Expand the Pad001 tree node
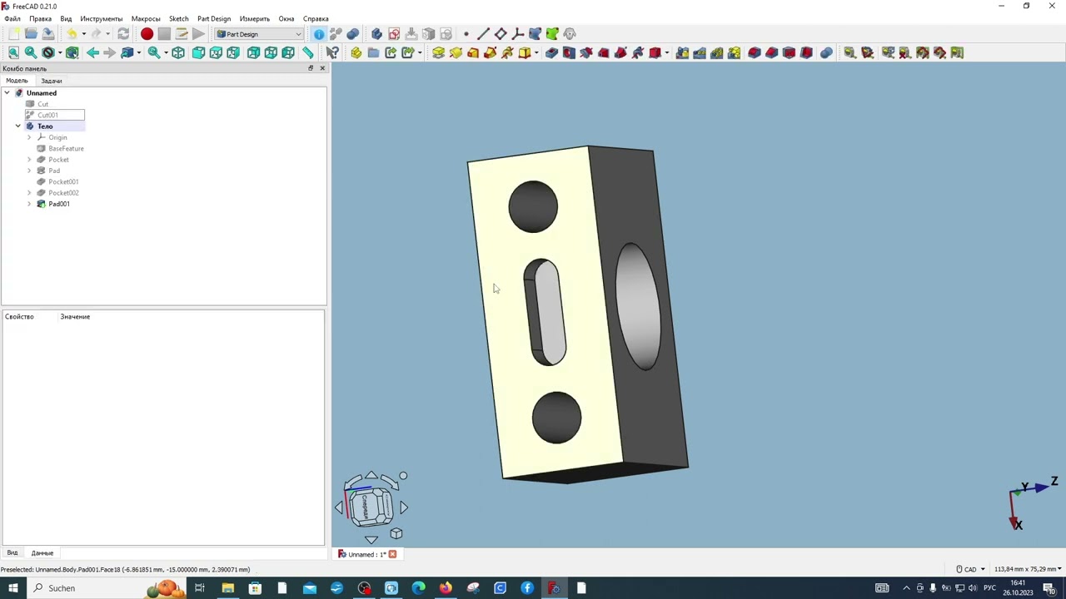Screen dimensions: 1066x599 point(29,204)
